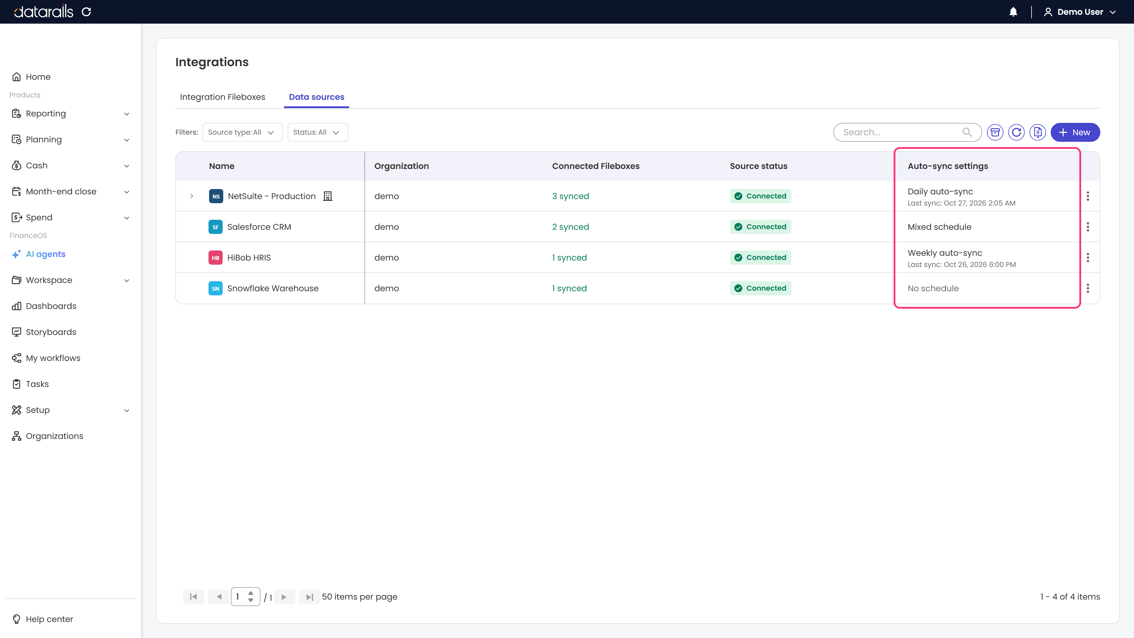Expand the NetSuite - Production row
This screenshot has height=638, width=1134.
191,196
